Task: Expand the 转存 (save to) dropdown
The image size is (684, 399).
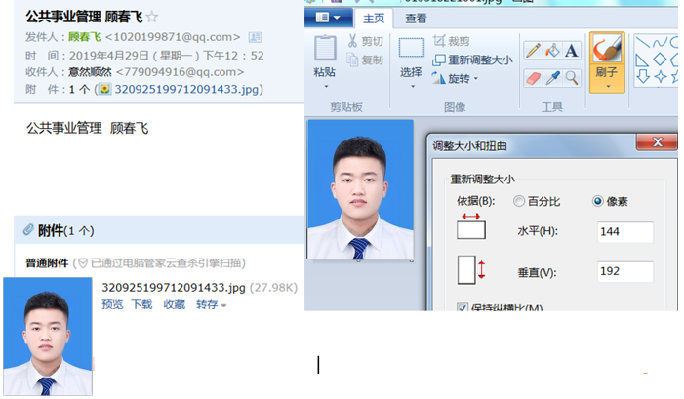Action: pyautogui.click(x=211, y=305)
